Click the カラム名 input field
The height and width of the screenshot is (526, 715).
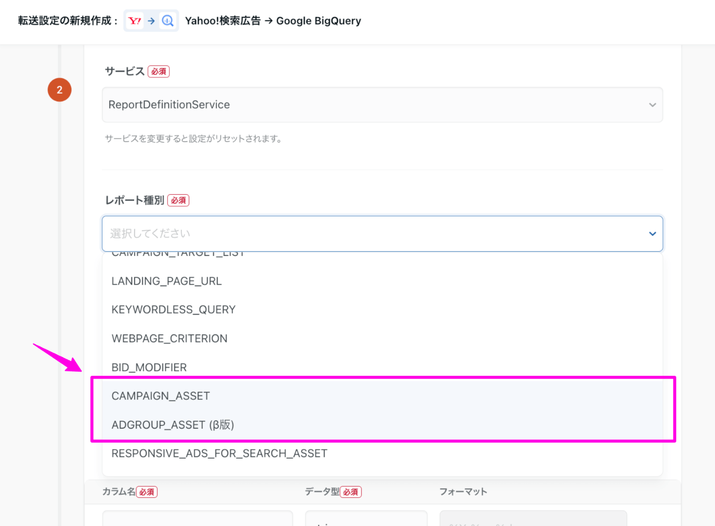(198, 518)
